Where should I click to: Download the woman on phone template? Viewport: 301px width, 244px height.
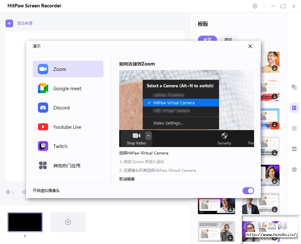(230, 238)
